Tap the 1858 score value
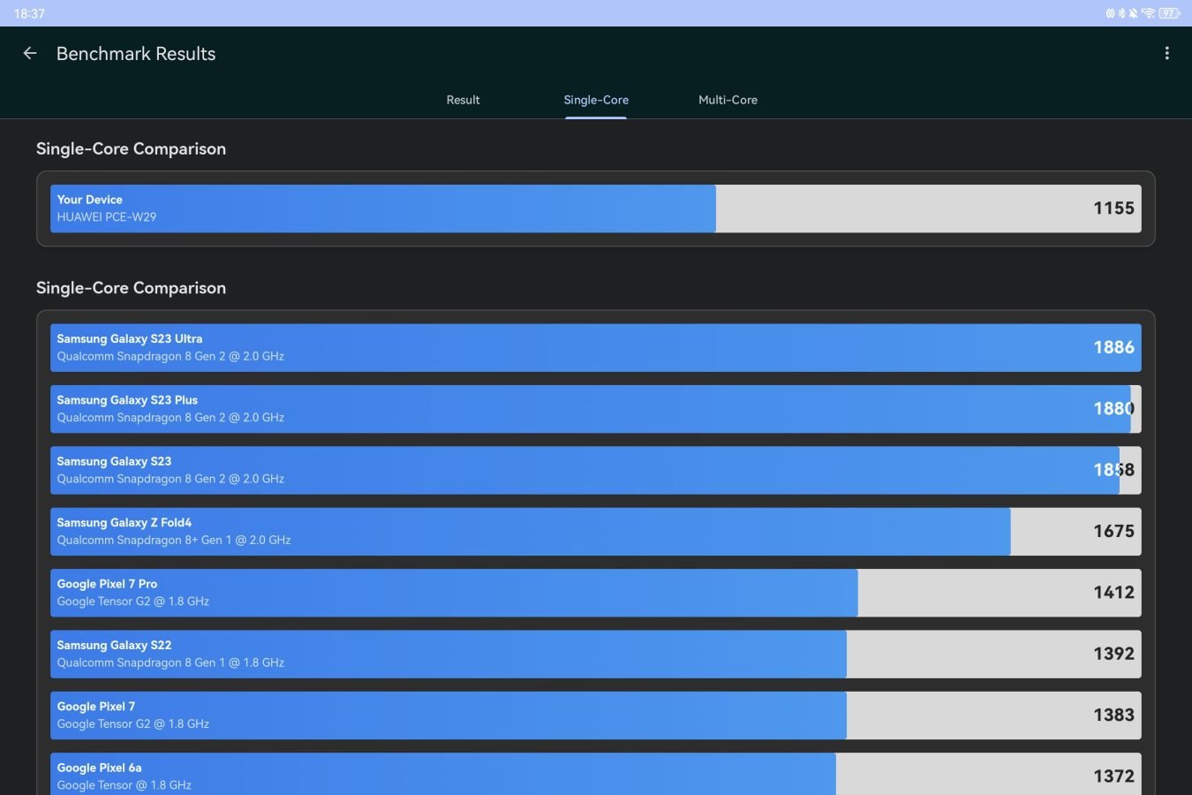This screenshot has height=795, width=1192. coord(1113,470)
